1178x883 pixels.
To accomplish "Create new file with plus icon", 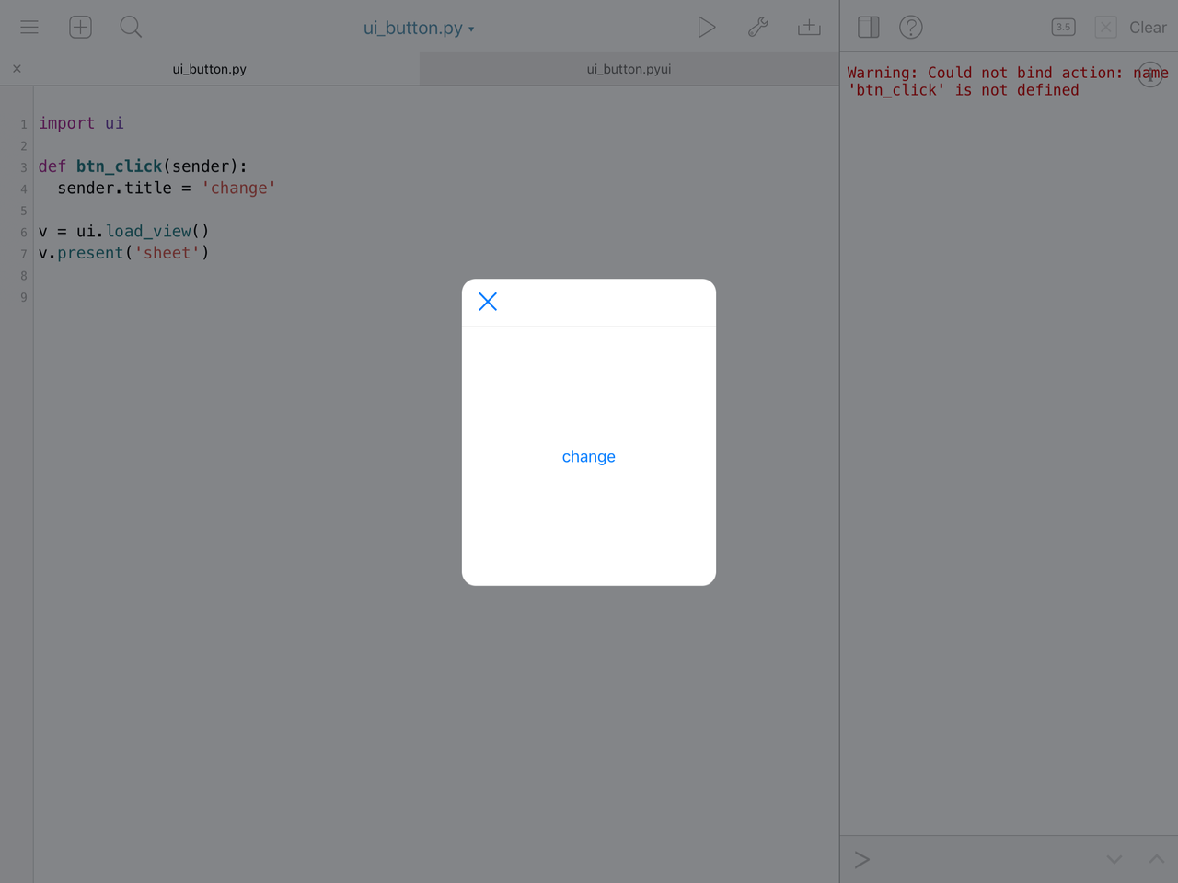I will pyautogui.click(x=80, y=28).
